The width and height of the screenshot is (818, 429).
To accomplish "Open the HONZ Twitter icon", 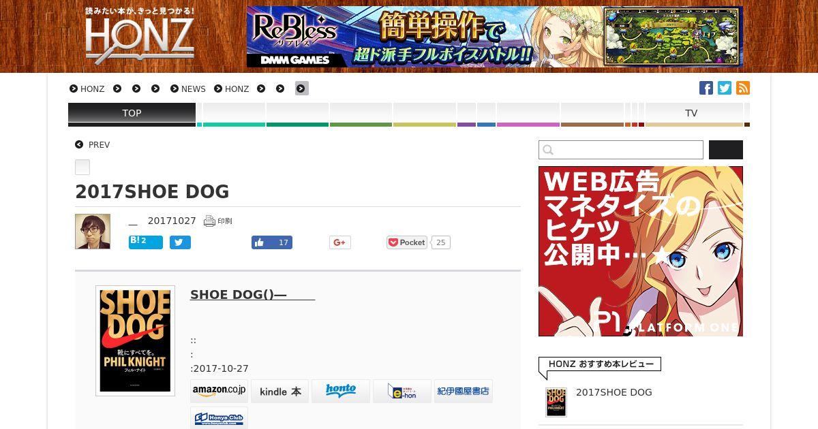I will (725, 88).
